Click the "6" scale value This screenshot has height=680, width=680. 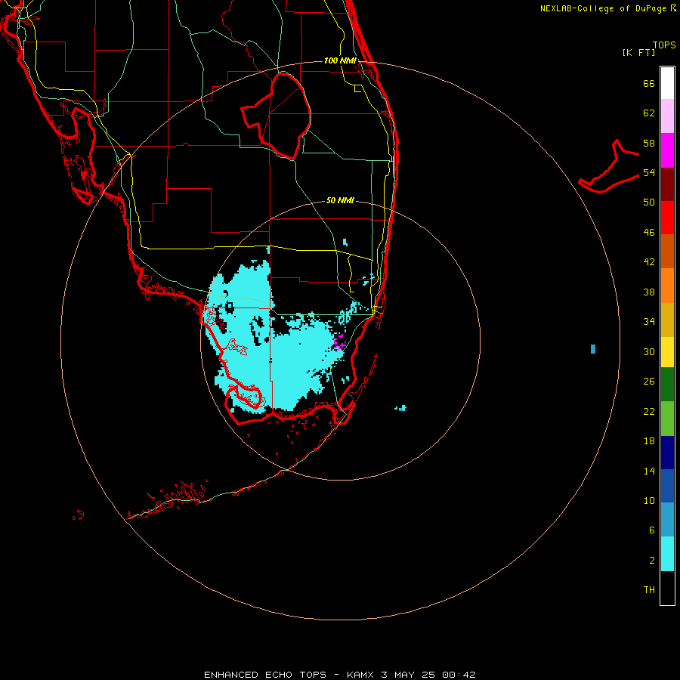[652, 530]
